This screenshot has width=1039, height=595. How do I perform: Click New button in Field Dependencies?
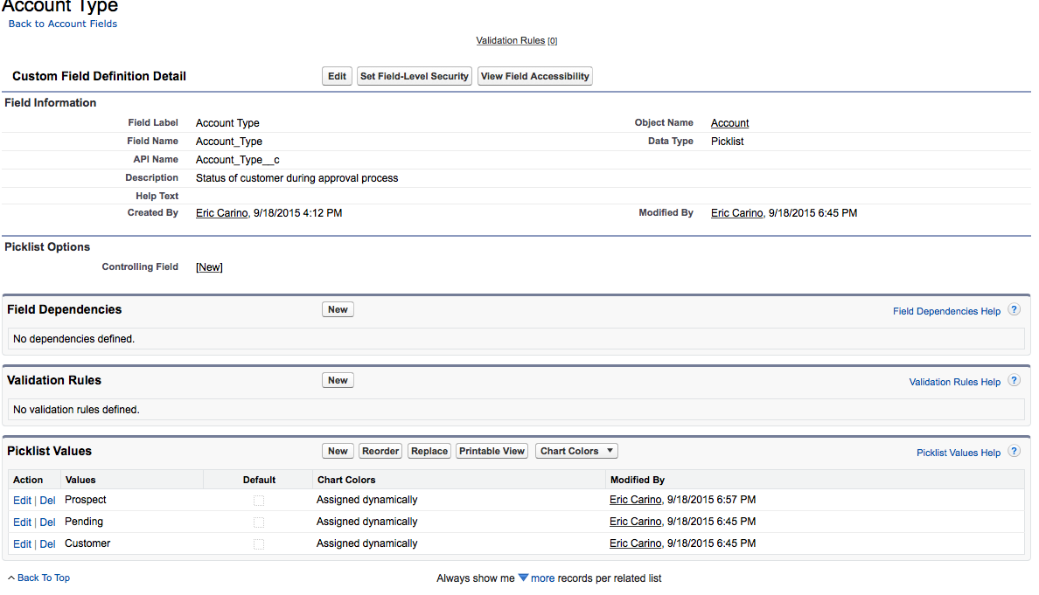pos(338,310)
